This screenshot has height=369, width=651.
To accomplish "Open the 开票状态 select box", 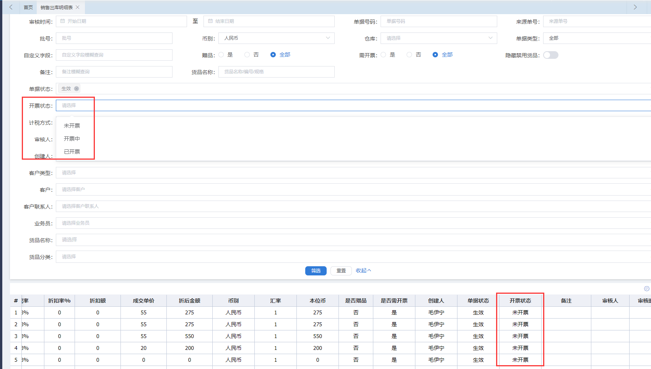I will (x=353, y=105).
